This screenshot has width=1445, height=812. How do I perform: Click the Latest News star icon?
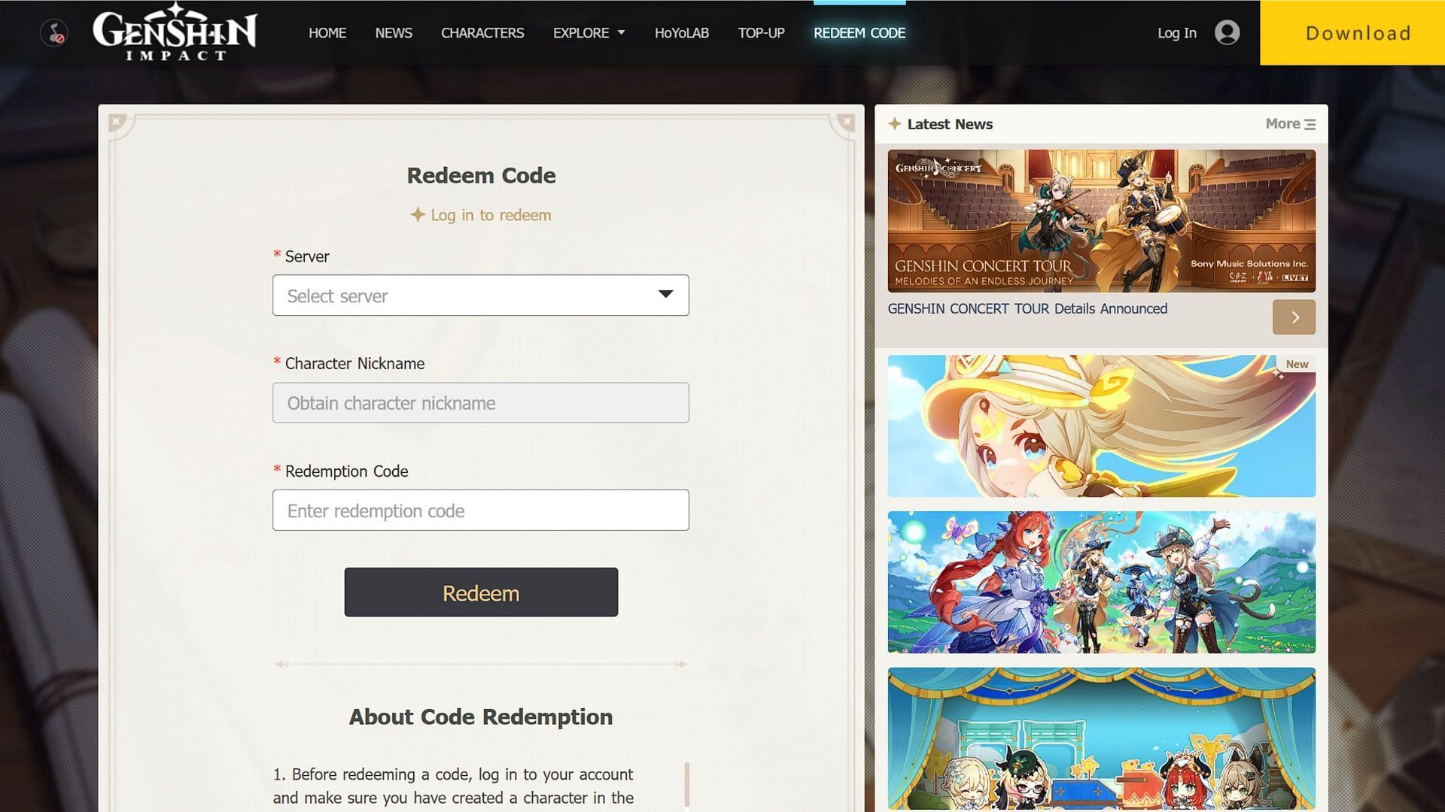[x=895, y=124]
